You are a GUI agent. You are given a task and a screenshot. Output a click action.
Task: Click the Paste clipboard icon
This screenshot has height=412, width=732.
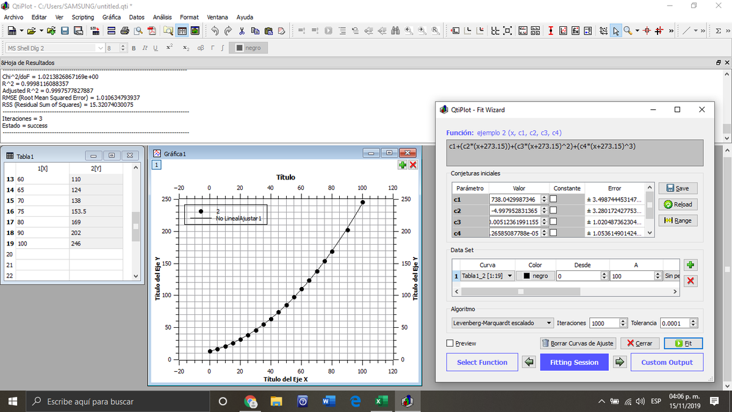click(x=268, y=31)
